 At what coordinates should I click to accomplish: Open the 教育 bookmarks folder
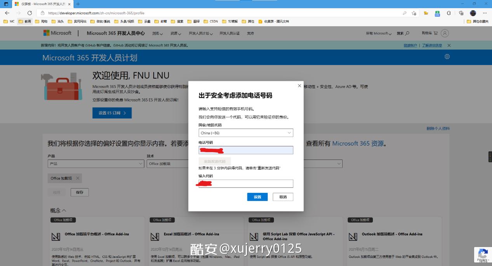click(25, 21)
